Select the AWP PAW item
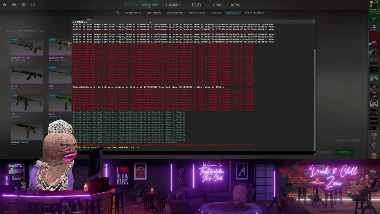 60,77
